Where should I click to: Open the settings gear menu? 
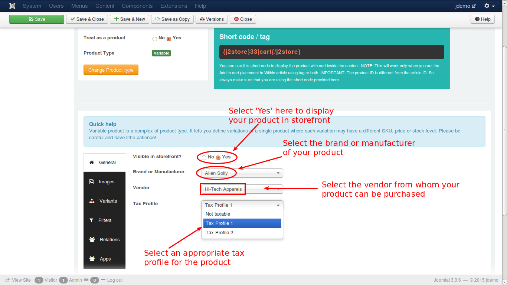(x=489, y=6)
